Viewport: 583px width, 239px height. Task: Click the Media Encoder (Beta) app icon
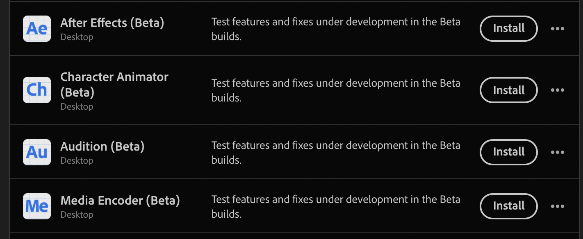click(x=36, y=206)
